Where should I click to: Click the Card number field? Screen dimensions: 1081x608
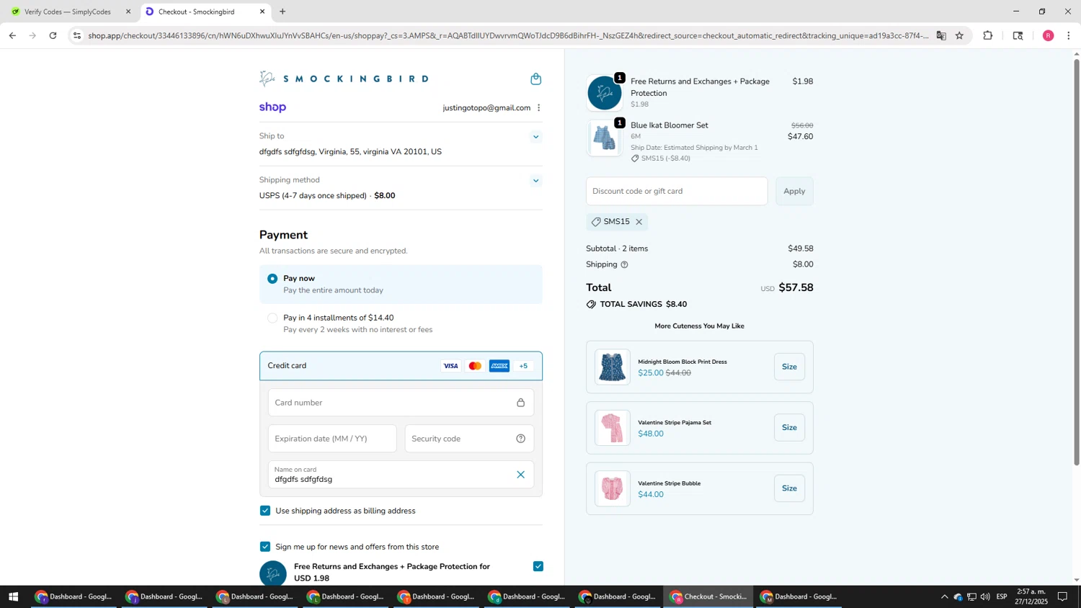pos(401,403)
